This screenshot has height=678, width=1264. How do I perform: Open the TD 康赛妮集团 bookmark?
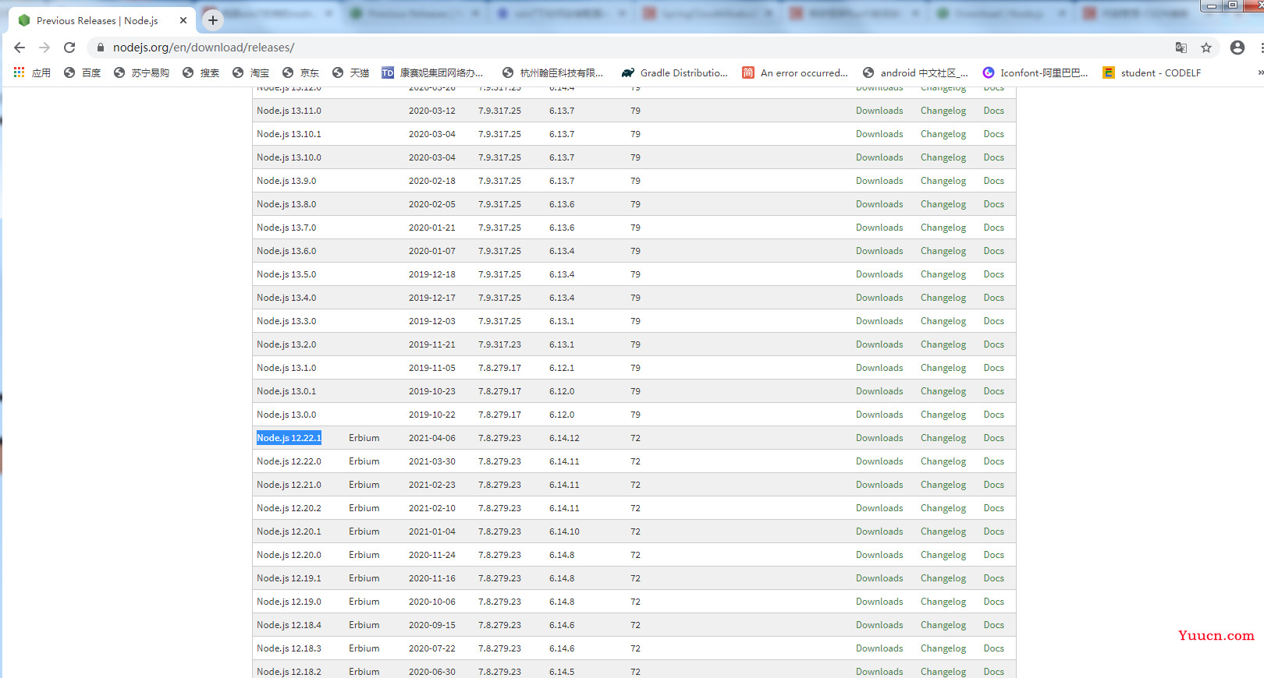(432, 72)
